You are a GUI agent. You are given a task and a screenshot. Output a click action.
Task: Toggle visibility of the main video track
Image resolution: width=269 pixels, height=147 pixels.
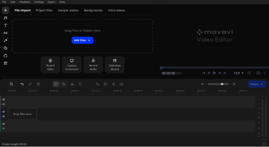(x=4, y=112)
